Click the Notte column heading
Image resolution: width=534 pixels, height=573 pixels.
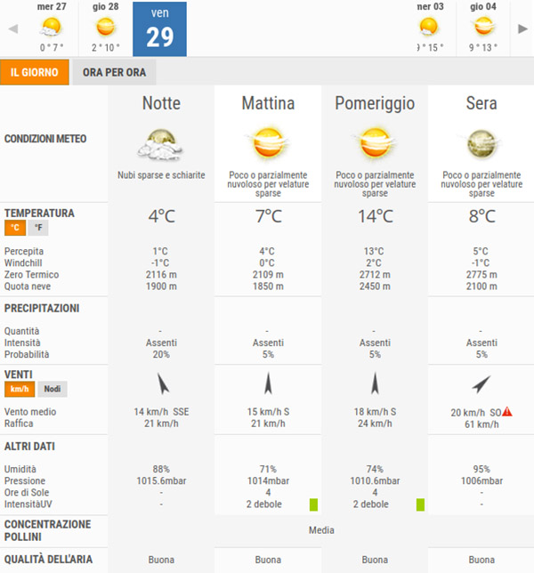[161, 103]
